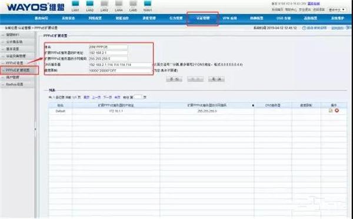Open the 行为管理 navigation menu

click(176, 18)
